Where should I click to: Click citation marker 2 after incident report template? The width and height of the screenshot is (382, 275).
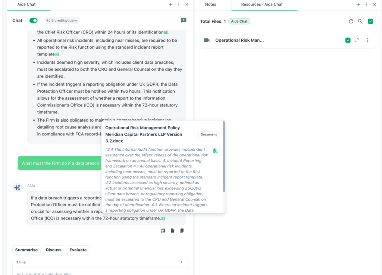pos(57,54)
